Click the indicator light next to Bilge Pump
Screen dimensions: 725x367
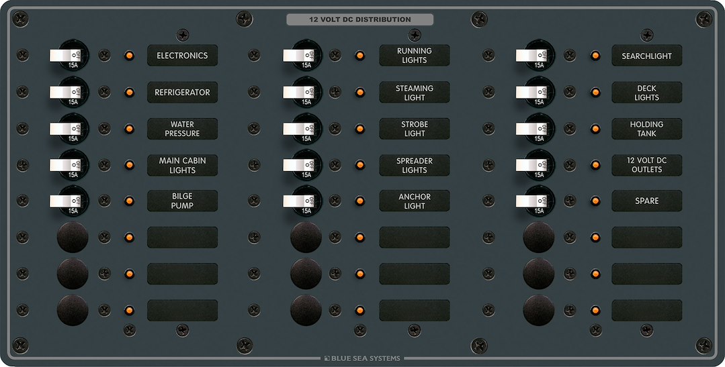[128, 201]
